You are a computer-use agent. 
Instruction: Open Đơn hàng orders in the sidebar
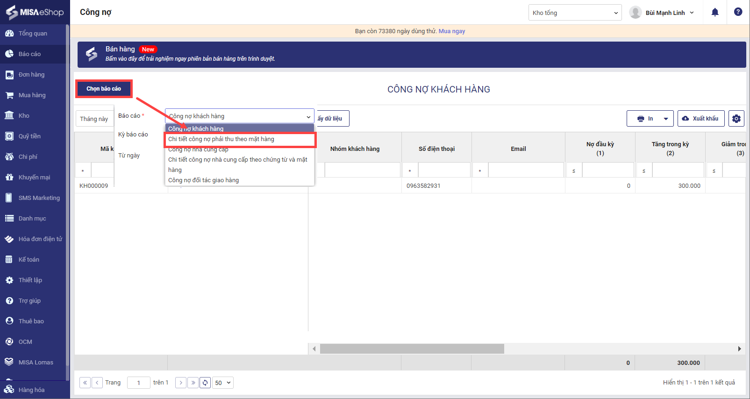tap(33, 75)
